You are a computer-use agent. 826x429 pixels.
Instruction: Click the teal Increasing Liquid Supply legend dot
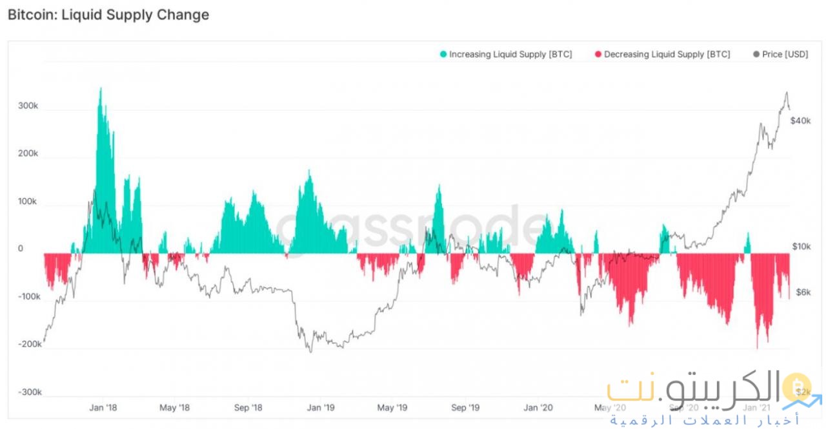point(443,55)
